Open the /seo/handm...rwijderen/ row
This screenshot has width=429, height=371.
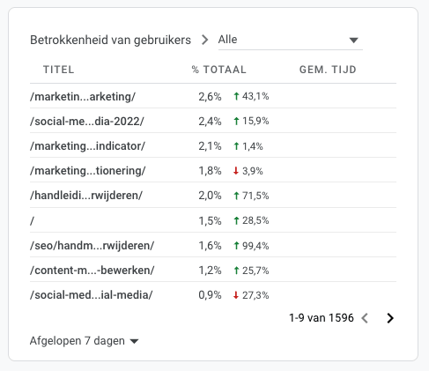point(213,245)
